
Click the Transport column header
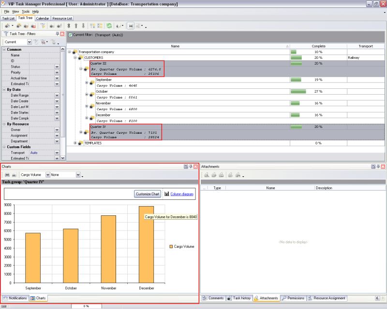pyautogui.click(x=366, y=46)
